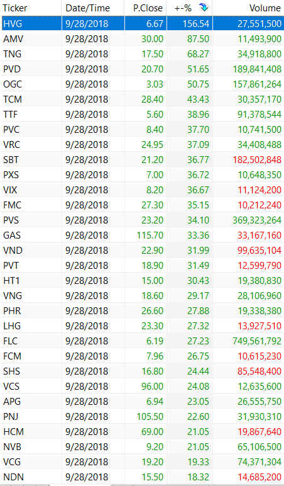Image resolution: width=284 pixels, height=486 pixels.
Task: Click the HCM volume value 19,867,640
Action: pyautogui.click(x=259, y=432)
